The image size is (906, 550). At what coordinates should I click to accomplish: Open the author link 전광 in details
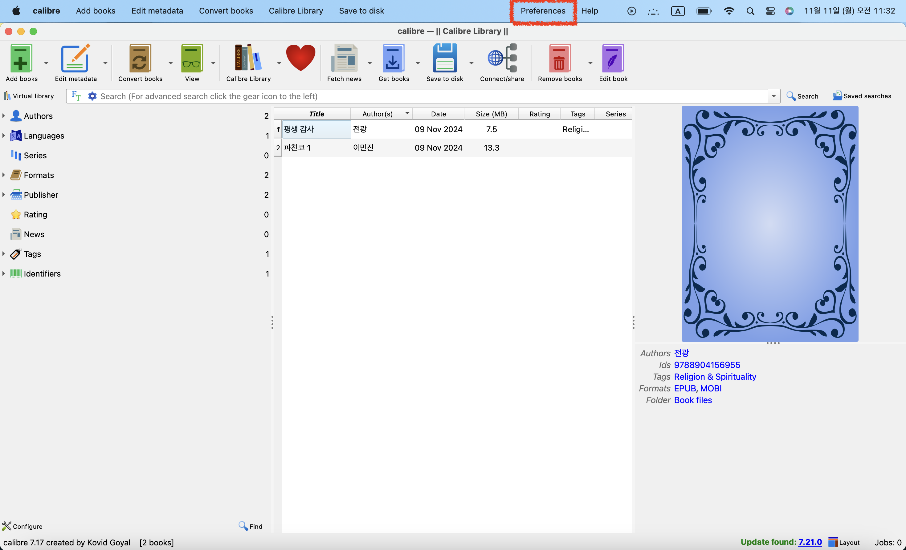coord(681,353)
